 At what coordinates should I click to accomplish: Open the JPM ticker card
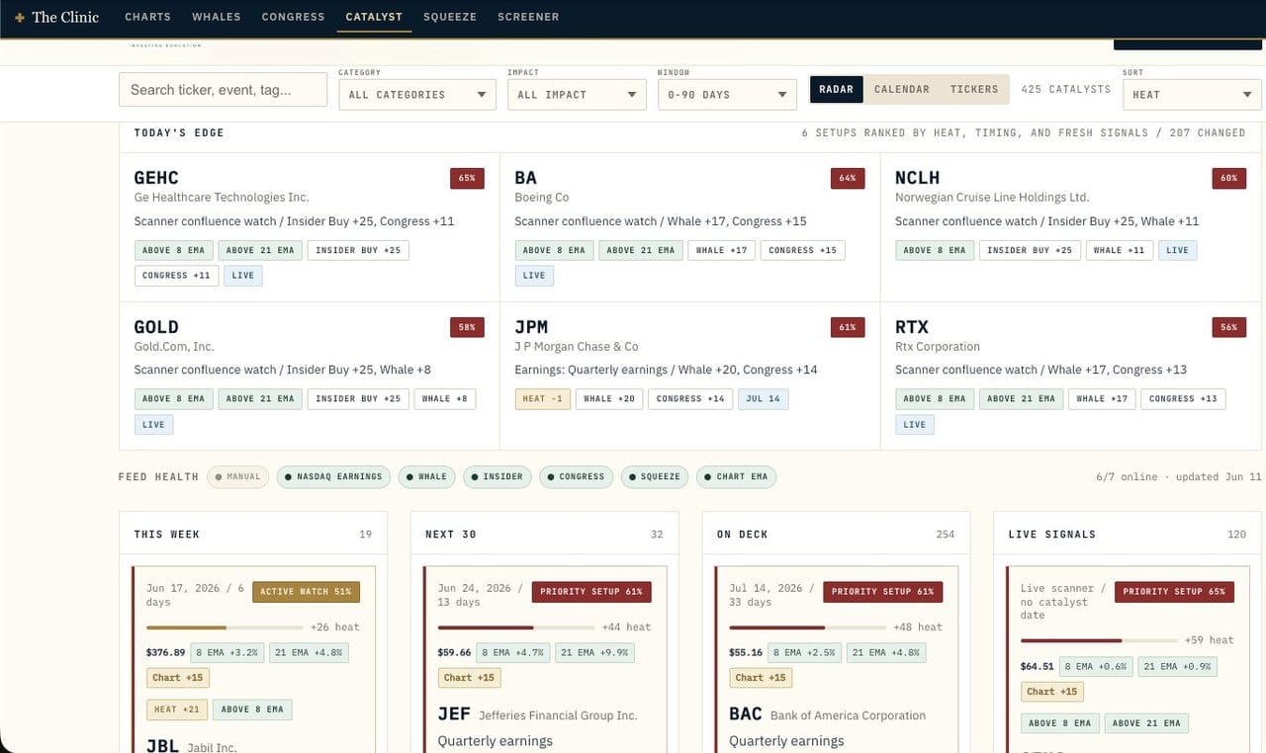click(x=689, y=376)
